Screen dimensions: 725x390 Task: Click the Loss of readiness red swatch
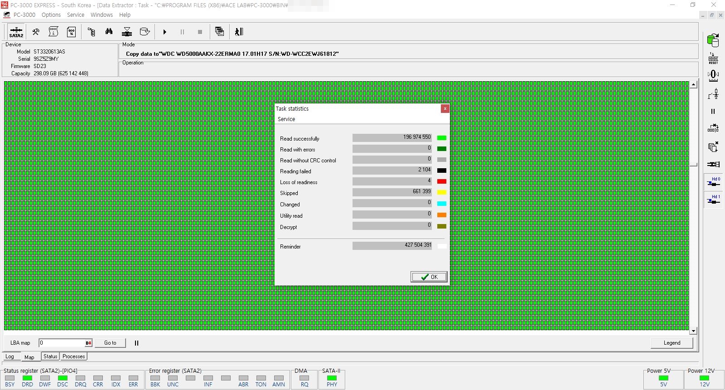pyautogui.click(x=442, y=181)
